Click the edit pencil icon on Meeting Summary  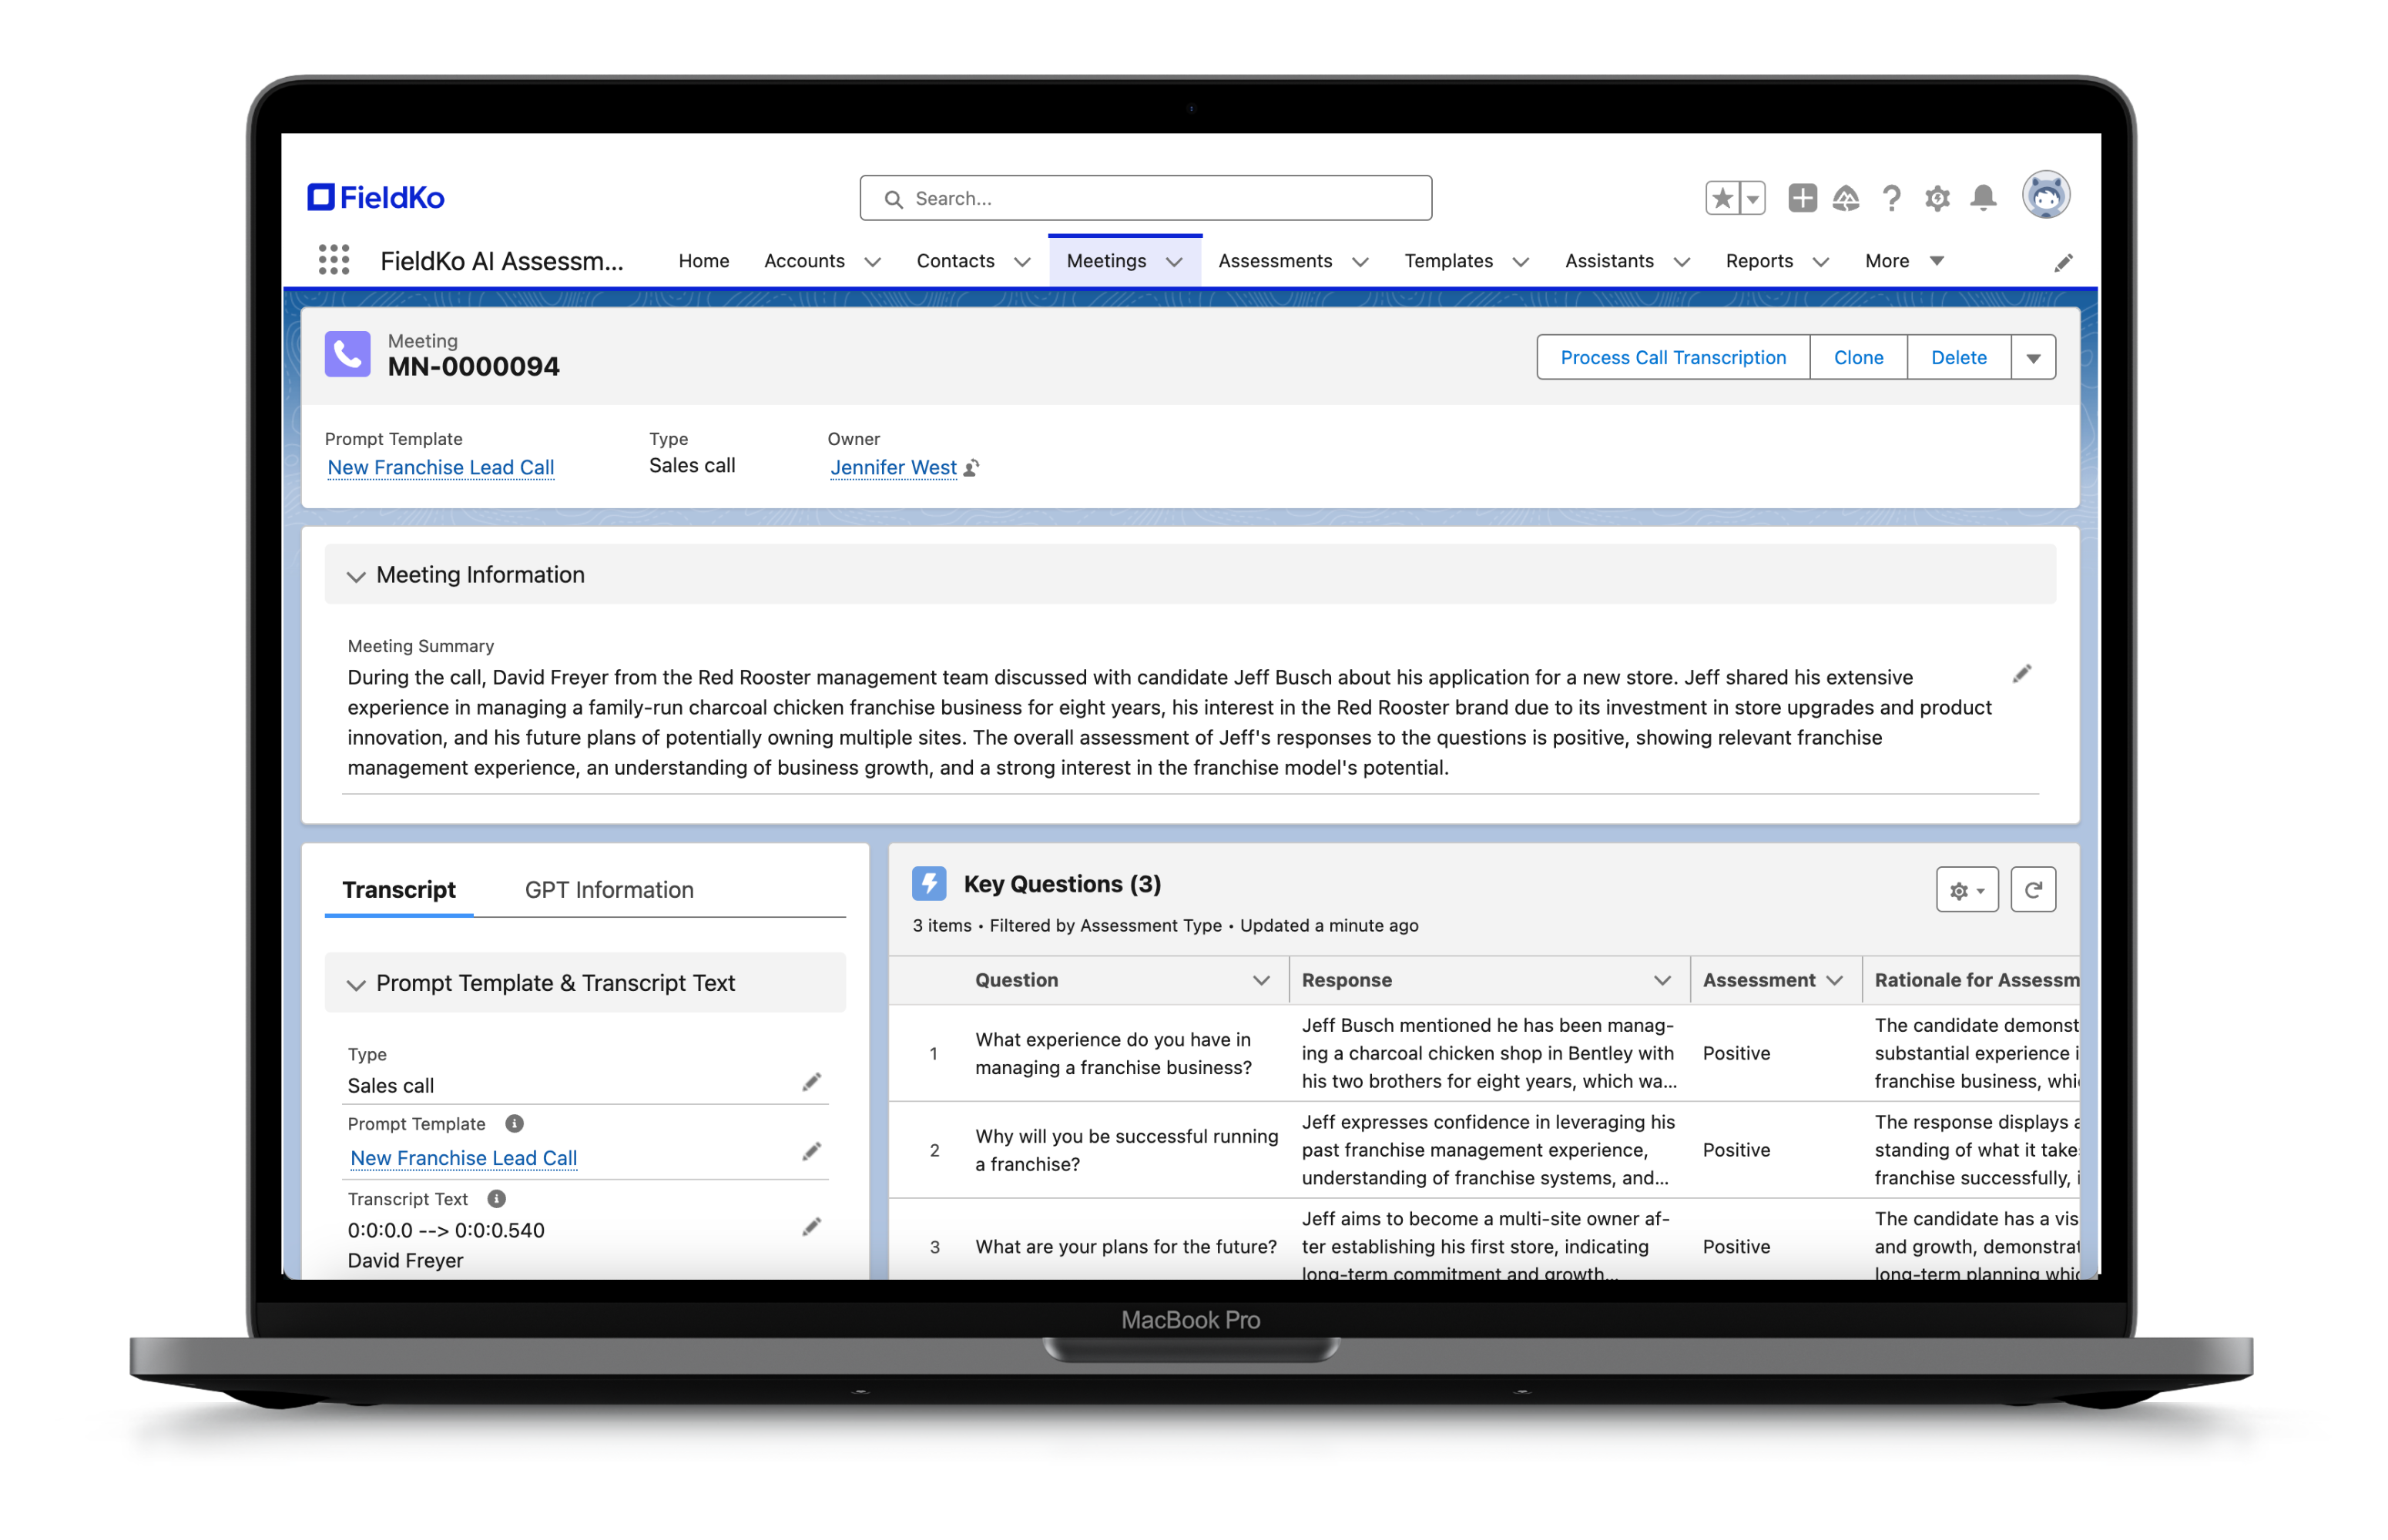pyautogui.click(x=2023, y=674)
